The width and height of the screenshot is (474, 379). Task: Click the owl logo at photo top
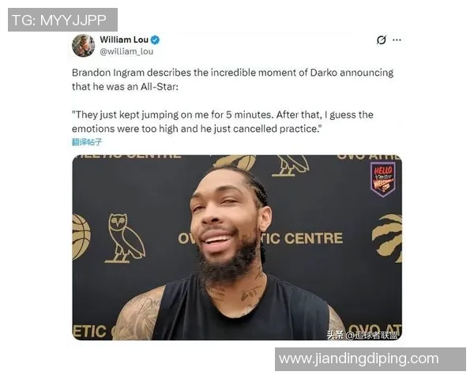pos(290,166)
